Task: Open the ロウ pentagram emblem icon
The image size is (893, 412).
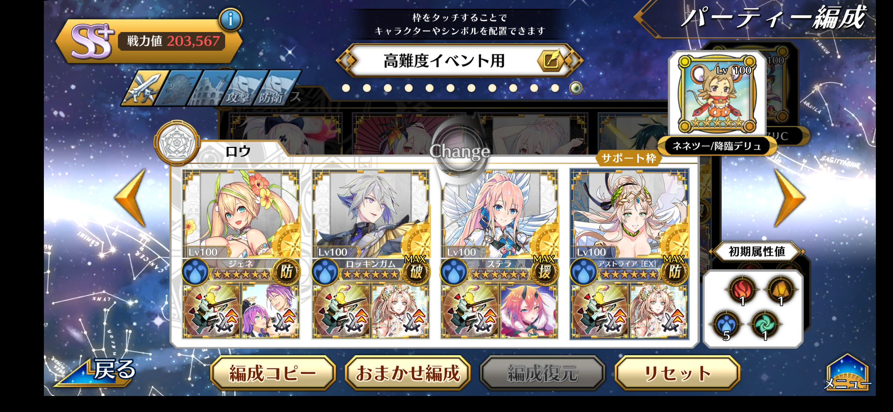Action: [177, 143]
